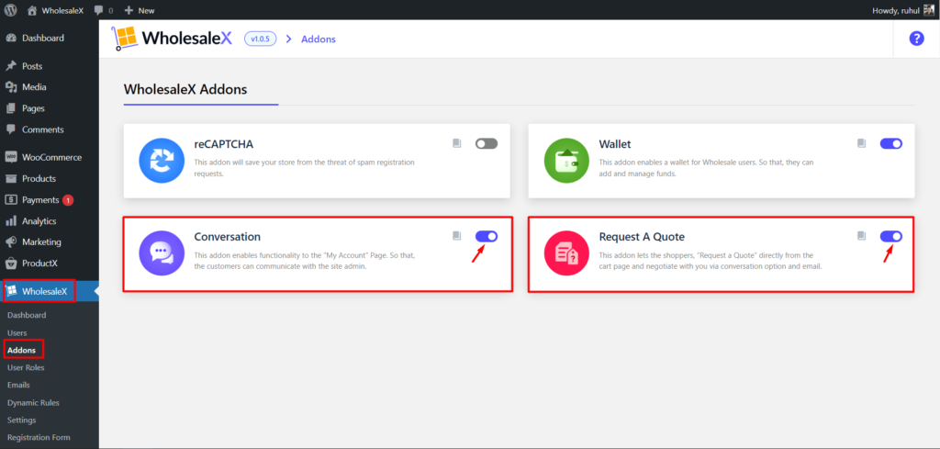Open reCAPTCHA documentation book icon
The width and height of the screenshot is (940, 449).
(457, 143)
